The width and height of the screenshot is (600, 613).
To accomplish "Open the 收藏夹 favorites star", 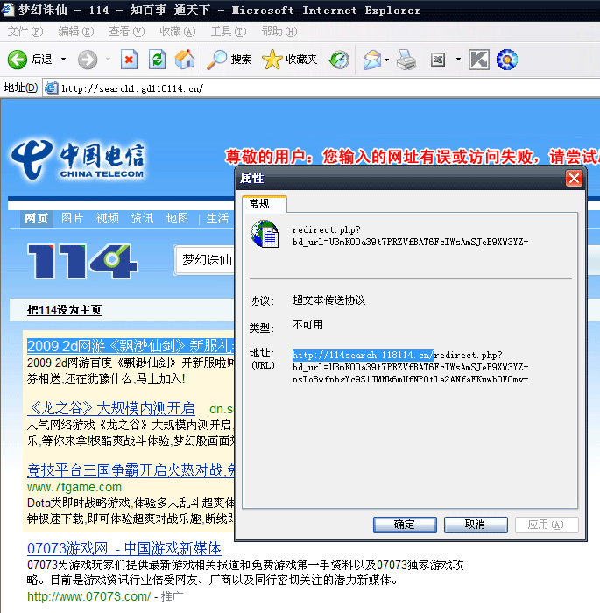I will (289, 60).
